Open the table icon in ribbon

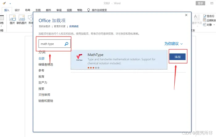pos(2,18)
